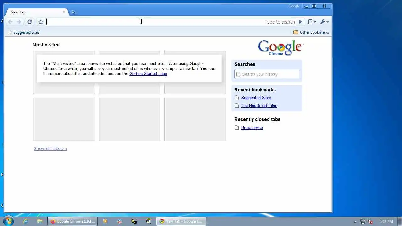Show hidden tray icons
This screenshot has height=226, width=402.
(x=355, y=222)
